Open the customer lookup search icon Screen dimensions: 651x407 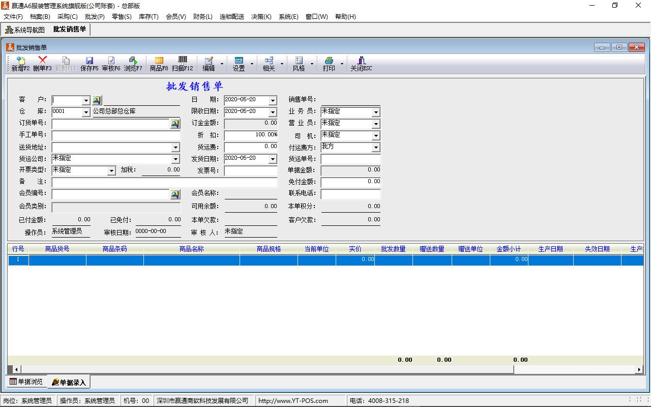[x=97, y=100]
